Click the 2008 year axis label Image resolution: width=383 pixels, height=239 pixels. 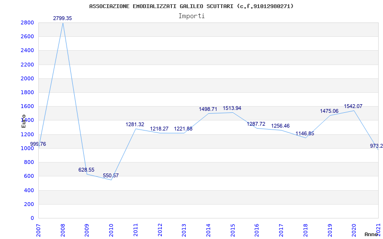[x=63, y=228]
